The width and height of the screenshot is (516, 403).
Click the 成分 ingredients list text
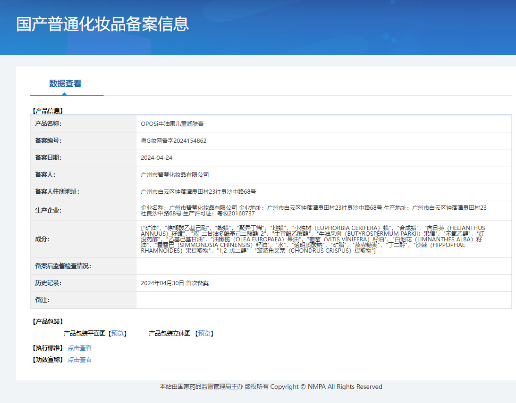tap(313, 239)
